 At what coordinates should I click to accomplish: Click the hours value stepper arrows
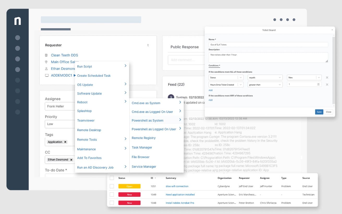tap(318, 84)
